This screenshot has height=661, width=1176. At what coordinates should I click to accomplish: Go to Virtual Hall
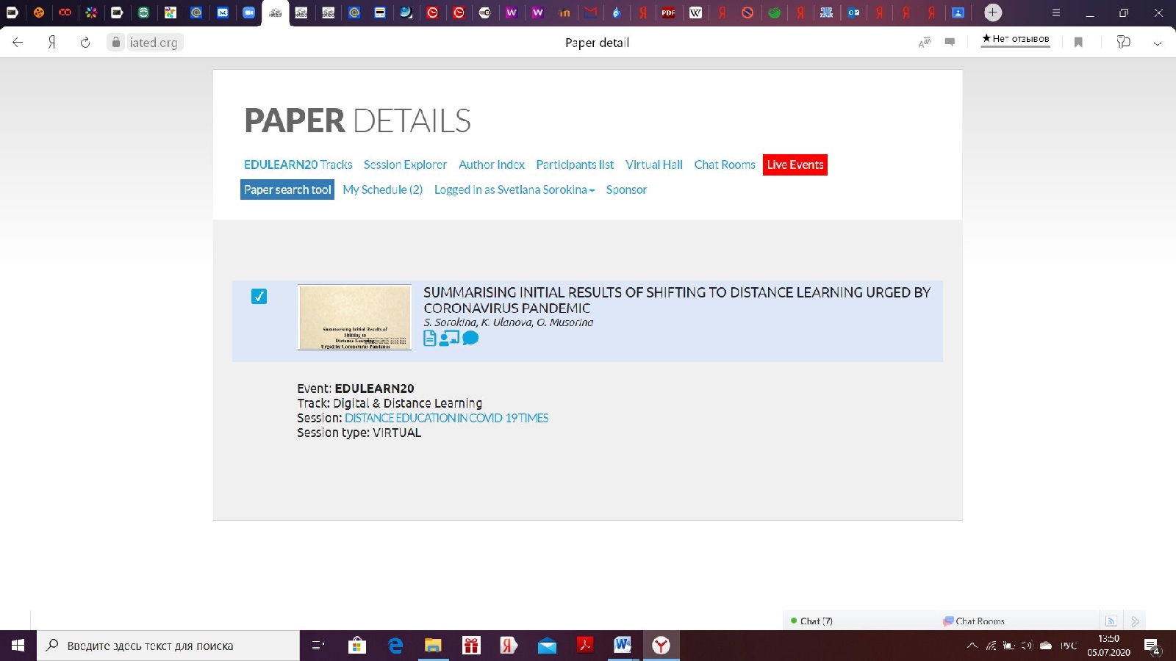[653, 165]
